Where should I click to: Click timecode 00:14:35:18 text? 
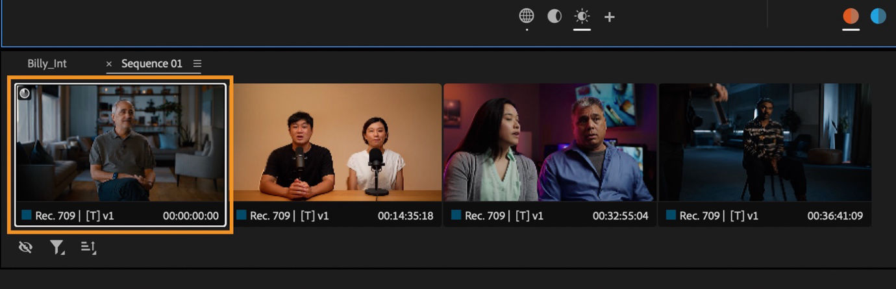[406, 216]
